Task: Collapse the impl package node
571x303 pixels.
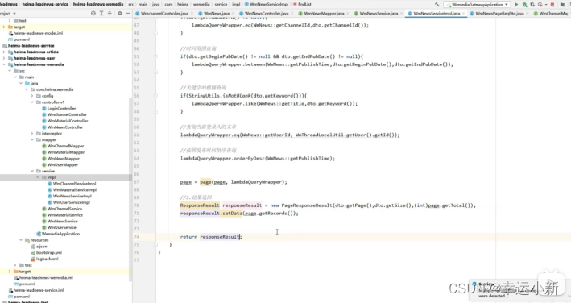Action: pos(38,177)
